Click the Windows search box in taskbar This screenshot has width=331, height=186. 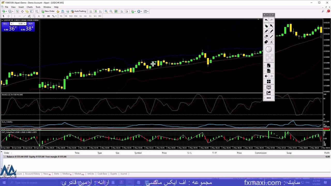26,183
